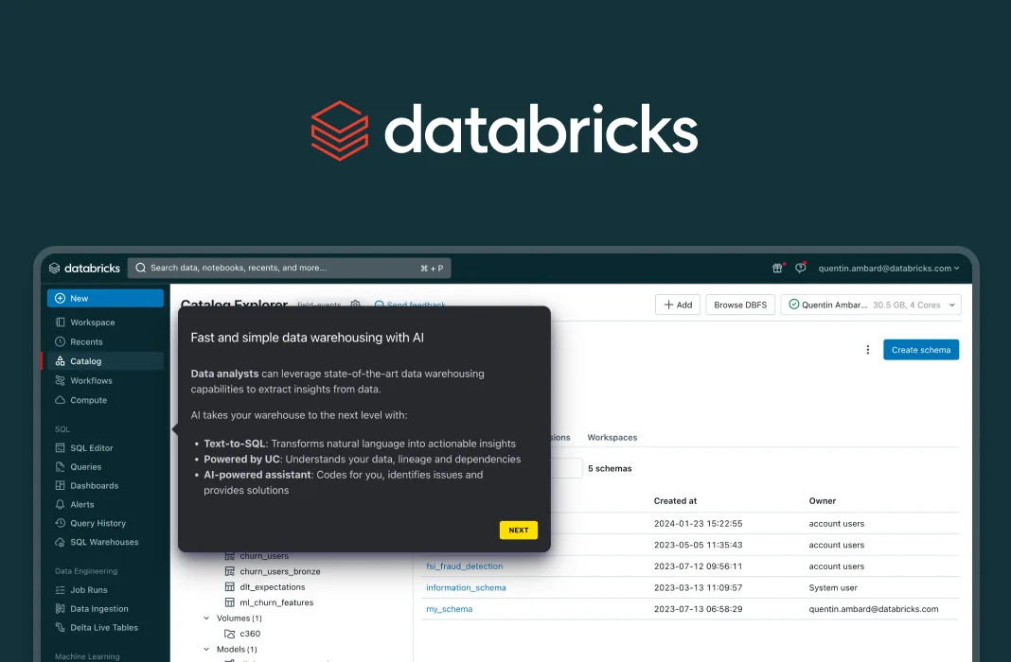Select churn_users_bronze in the tree

point(280,571)
